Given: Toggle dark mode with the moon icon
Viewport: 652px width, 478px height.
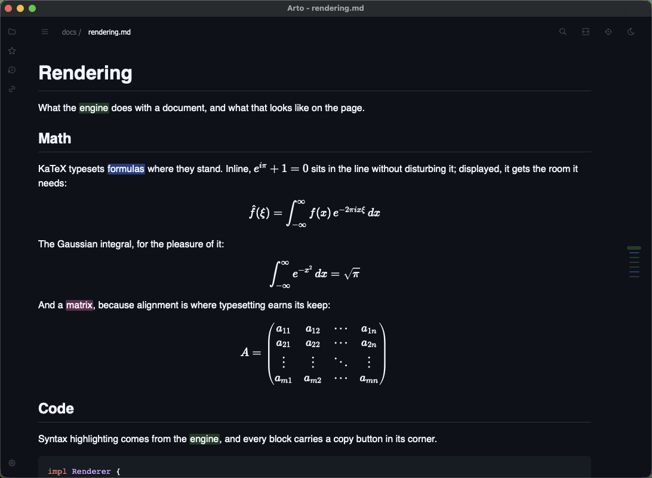Looking at the screenshot, I should pyautogui.click(x=631, y=32).
